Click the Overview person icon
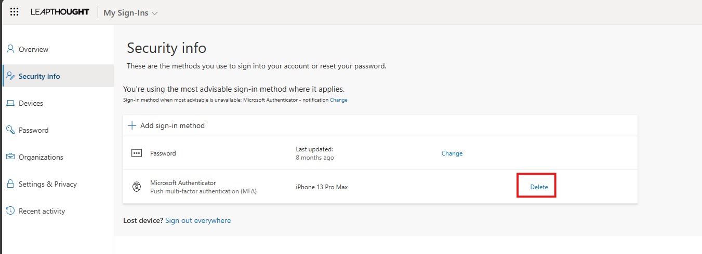This screenshot has height=254, width=702. 10,49
